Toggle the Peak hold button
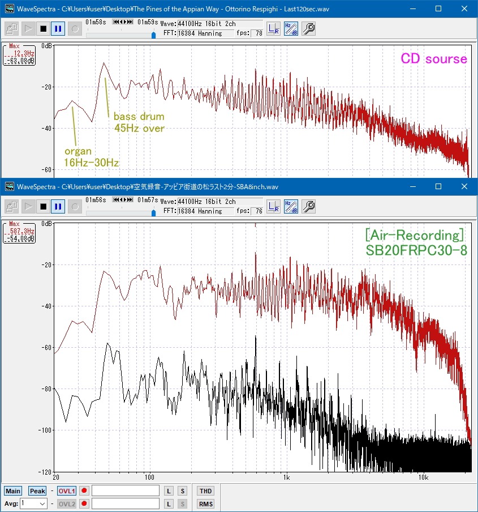 point(37,491)
